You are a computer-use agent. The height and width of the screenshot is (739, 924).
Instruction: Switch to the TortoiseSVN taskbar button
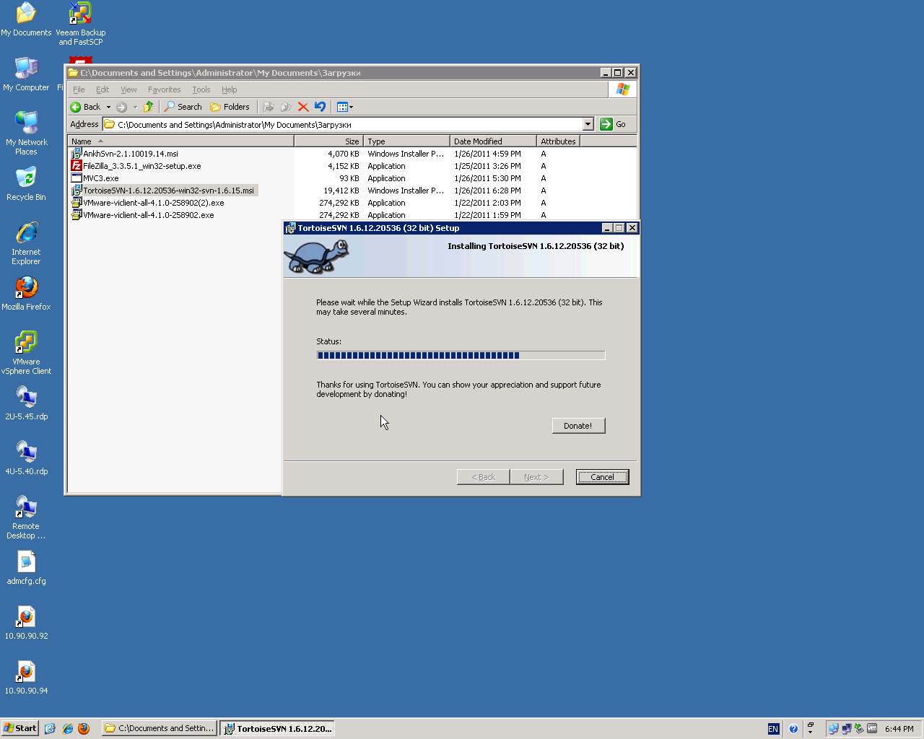coord(277,729)
